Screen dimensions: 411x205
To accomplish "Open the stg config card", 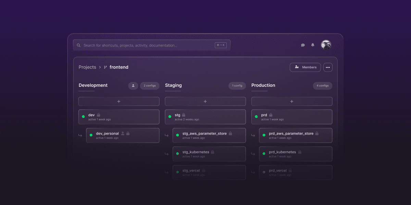I will [205, 117].
